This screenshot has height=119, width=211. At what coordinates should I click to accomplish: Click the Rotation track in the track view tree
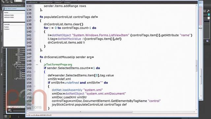[x=20, y=54]
